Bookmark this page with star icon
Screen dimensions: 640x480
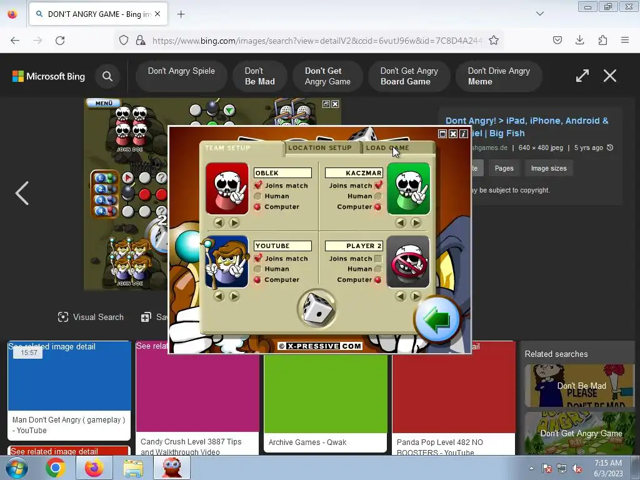pyautogui.click(x=494, y=40)
